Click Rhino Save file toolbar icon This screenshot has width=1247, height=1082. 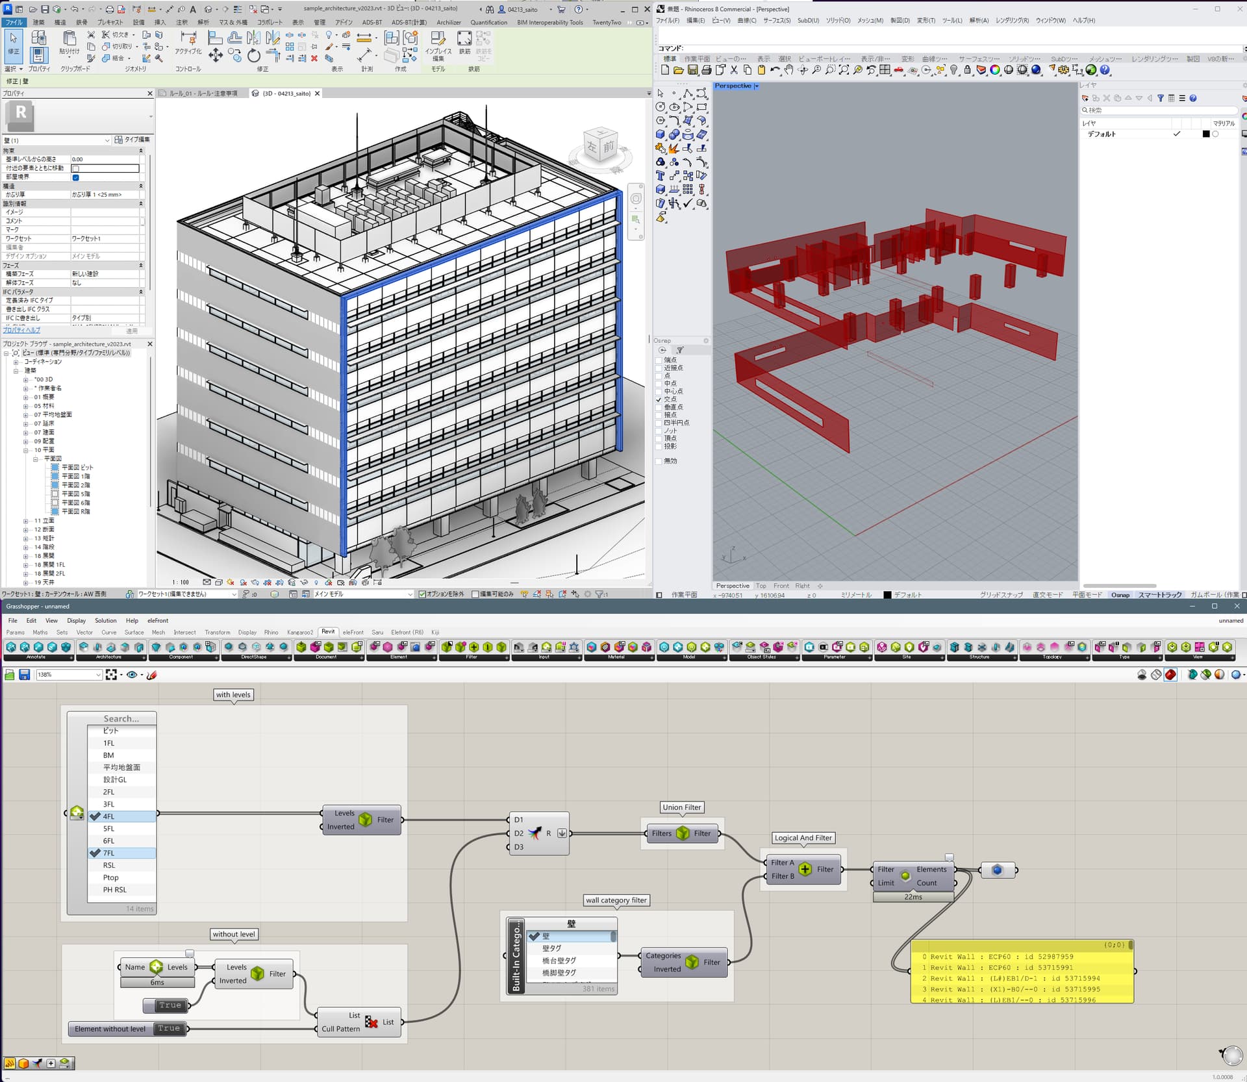point(692,70)
